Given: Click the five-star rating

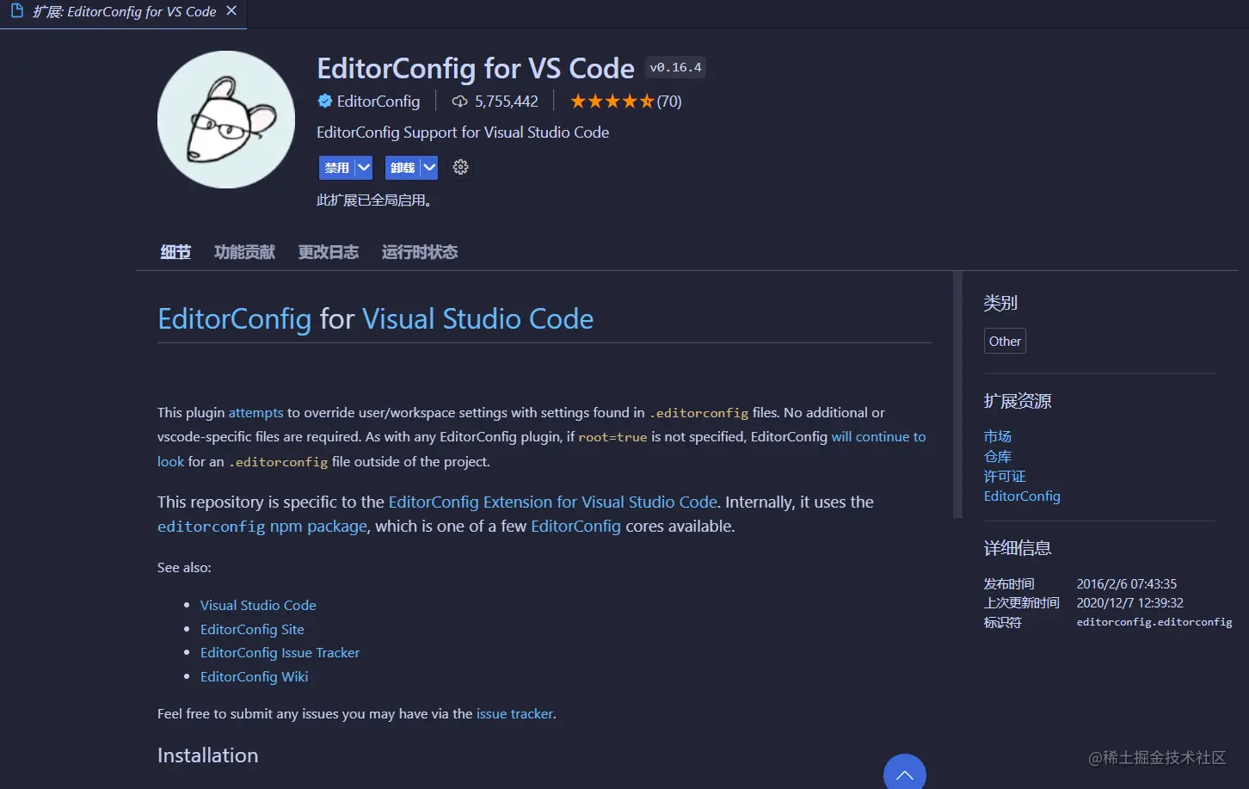Looking at the screenshot, I should click(612, 102).
